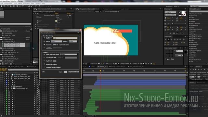
Task: Open the Window menu
Action: click(x=38, y=4)
